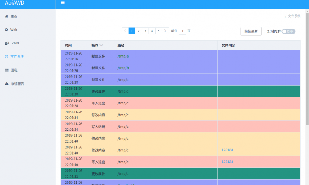Click the time cell 2019-11-26 22:01:53
Viewport: 309px width, 185px height.
[x=73, y=173]
